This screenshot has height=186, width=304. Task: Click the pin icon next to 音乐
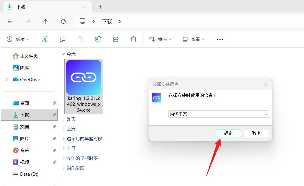54,150
